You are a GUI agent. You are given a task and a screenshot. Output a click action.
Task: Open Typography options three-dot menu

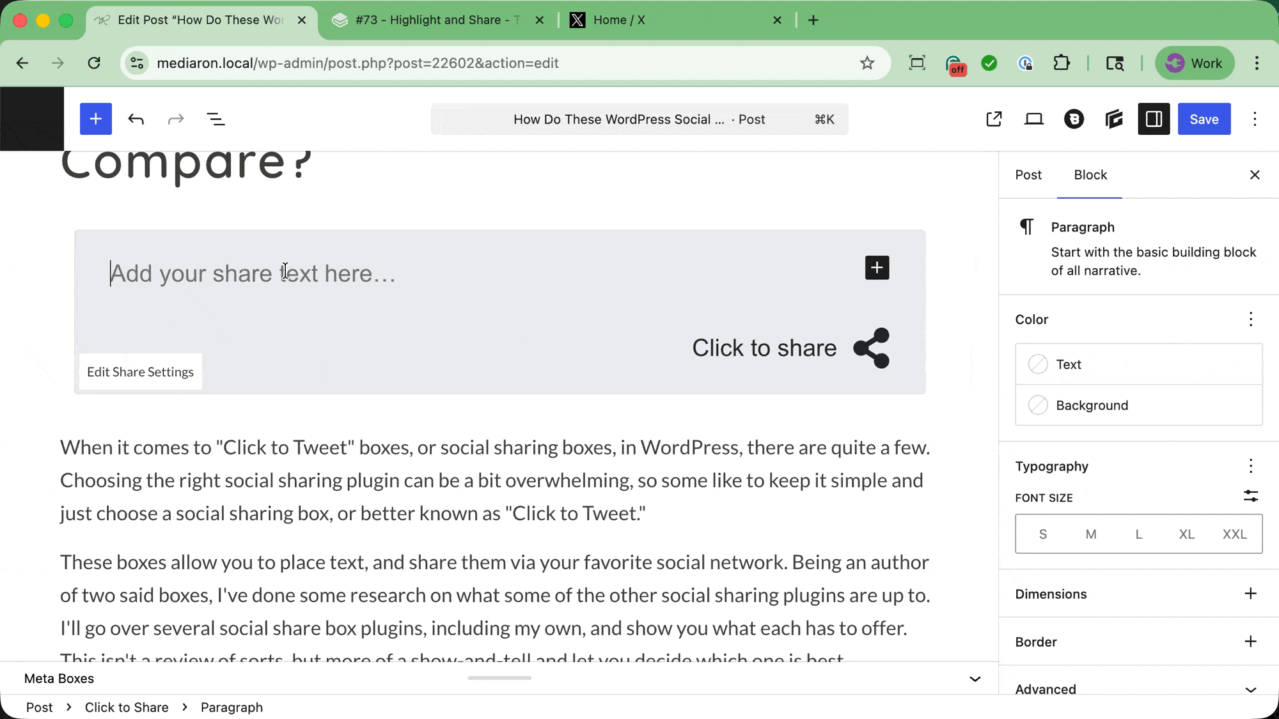(x=1251, y=466)
